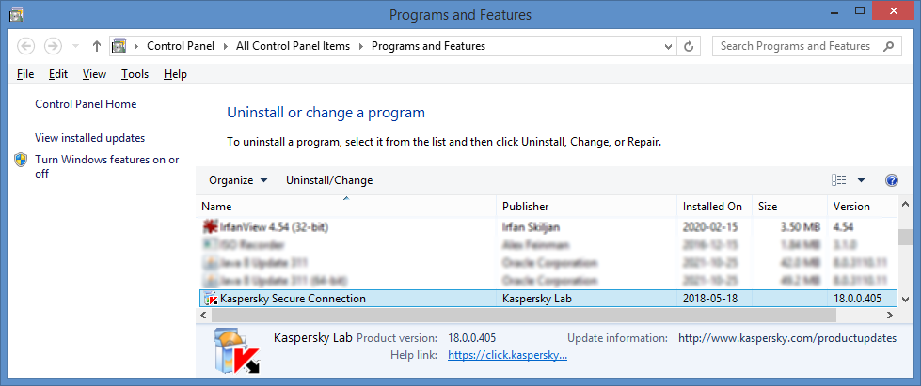Click the Kaspersky Secure Connection row icon

coord(210,299)
